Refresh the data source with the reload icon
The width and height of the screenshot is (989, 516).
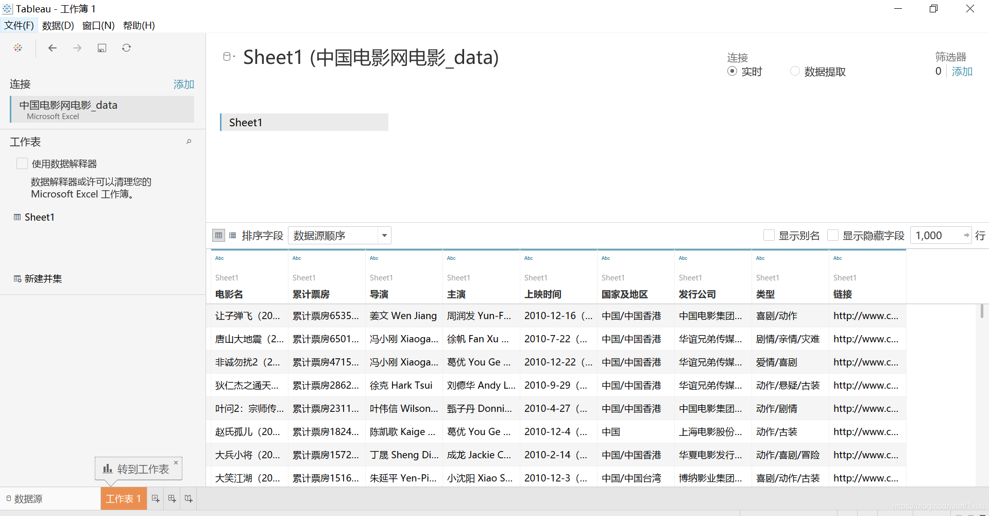(126, 48)
